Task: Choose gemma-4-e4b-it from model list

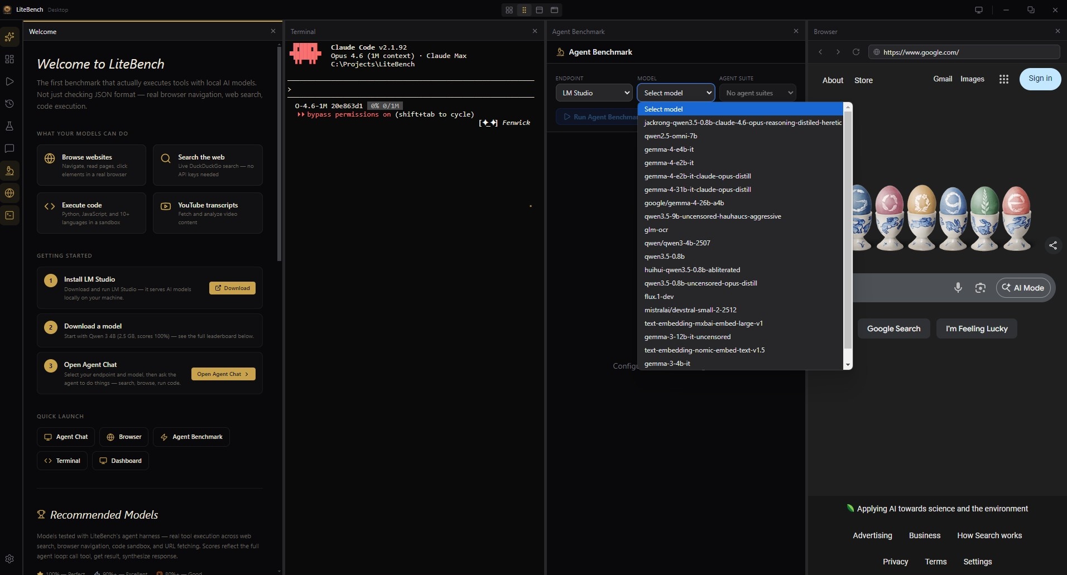Action: click(x=740, y=149)
